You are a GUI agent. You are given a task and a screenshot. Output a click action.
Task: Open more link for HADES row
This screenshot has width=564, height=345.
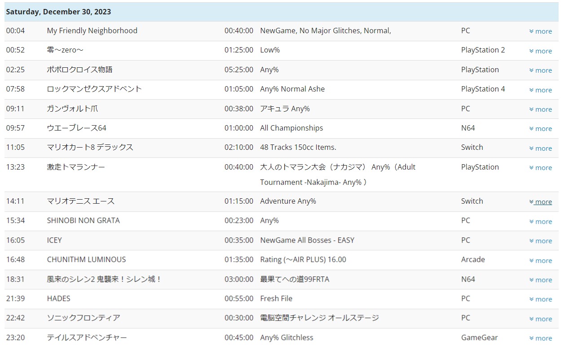coord(541,299)
